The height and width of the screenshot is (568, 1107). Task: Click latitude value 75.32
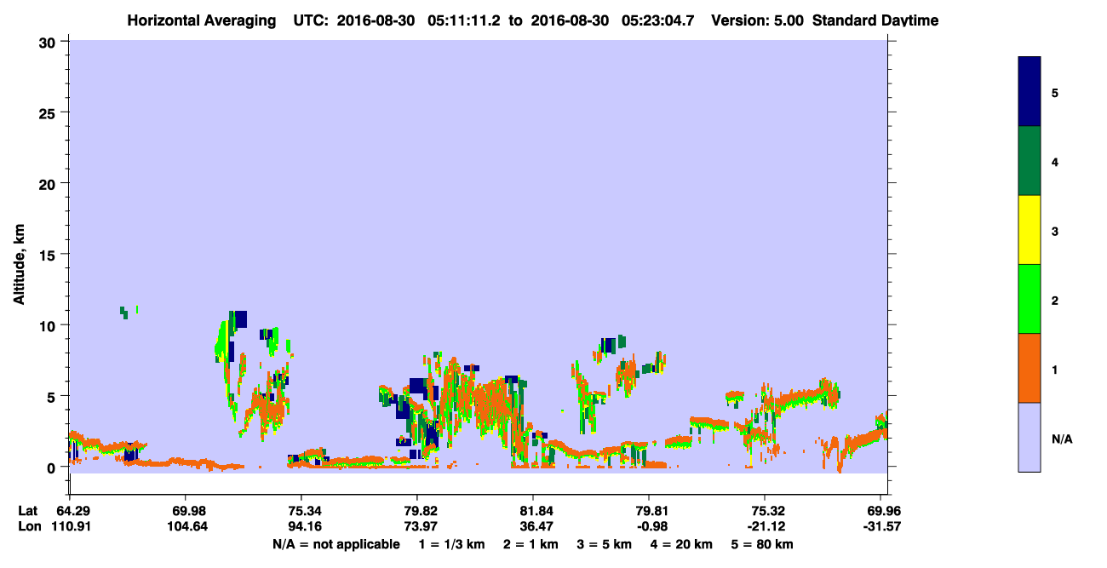pos(765,511)
